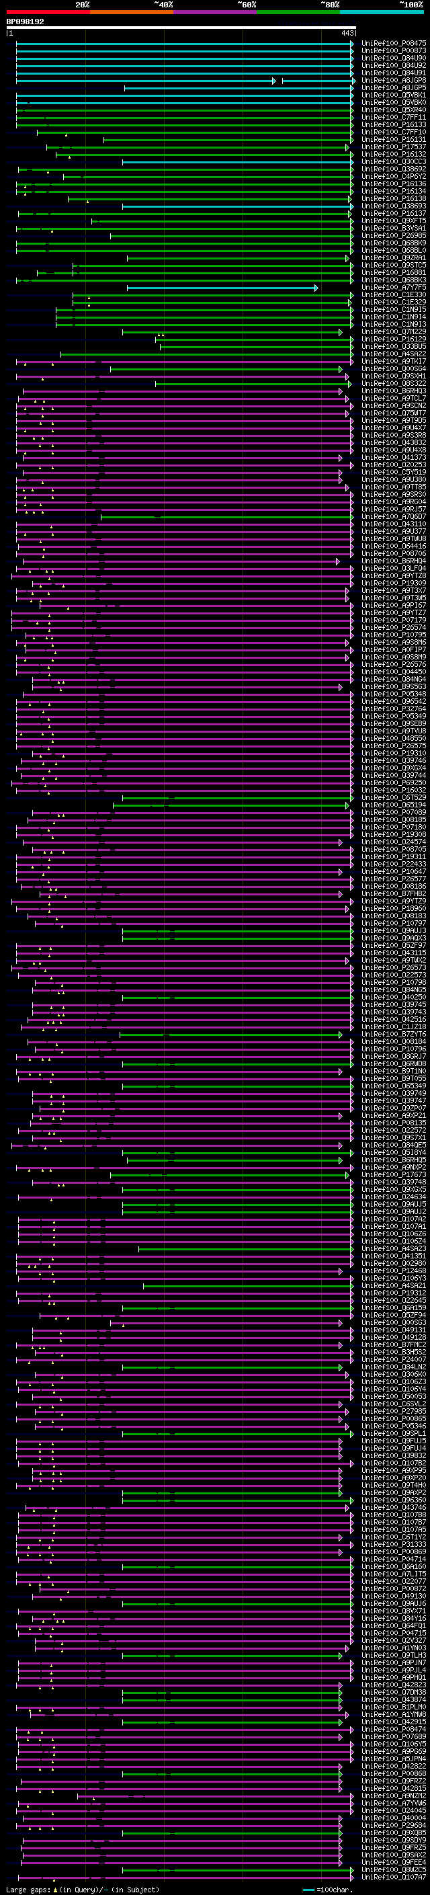The width and height of the screenshot is (430, 1895).
Task: Open the UniRef100_B1PLM0 hit
Action: [x=393, y=1707]
